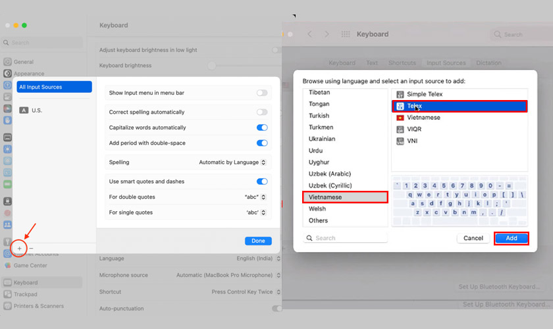Toggle Adjust keyboard brightness in low light
The height and width of the screenshot is (329, 553).
pos(277,50)
